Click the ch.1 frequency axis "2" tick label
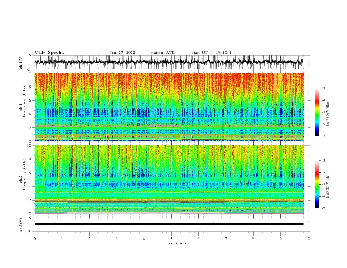The width and height of the screenshot is (347, 268). pyautogui.click(x=31, y=128)
